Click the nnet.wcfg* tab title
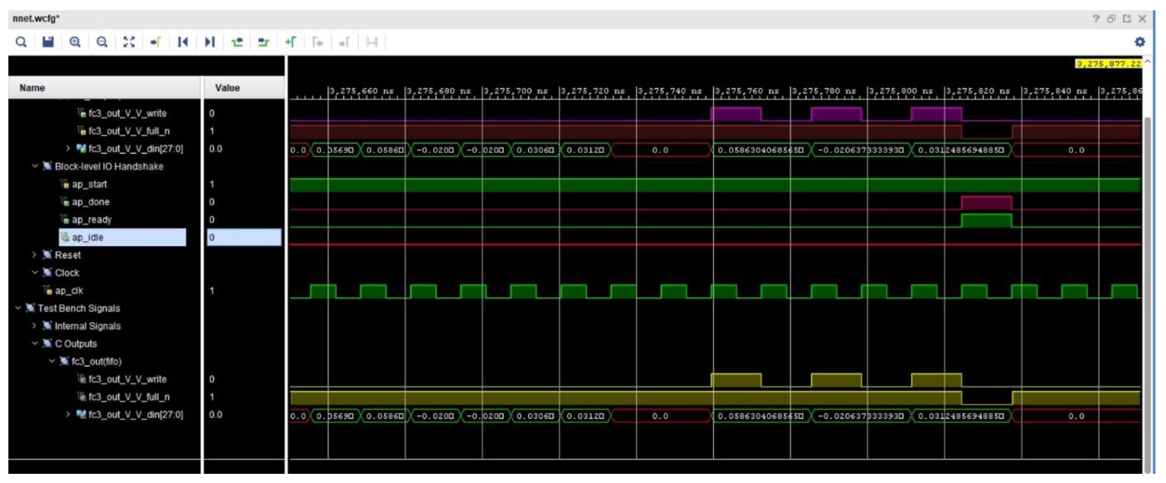The height and width of the screenshot is (483, 1166). 36,19
